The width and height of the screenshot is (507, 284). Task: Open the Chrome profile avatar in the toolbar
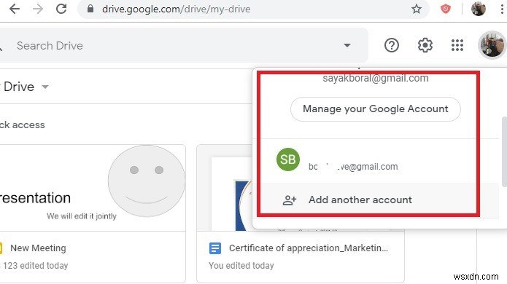(479, 9)
